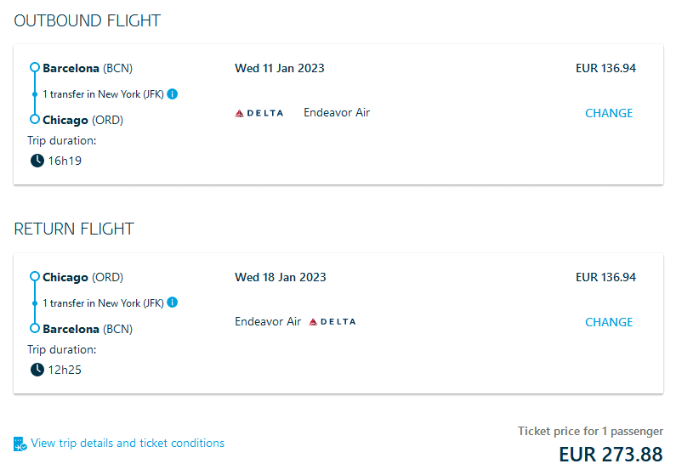Click Chicago origin circle marker on return route
676x475 pixels.
click(x=35, y=277)
